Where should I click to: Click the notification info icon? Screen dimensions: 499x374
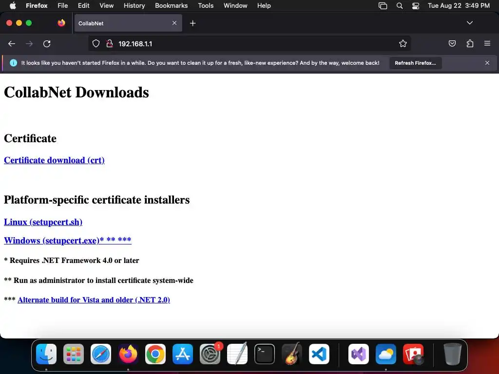coord(13,63)
